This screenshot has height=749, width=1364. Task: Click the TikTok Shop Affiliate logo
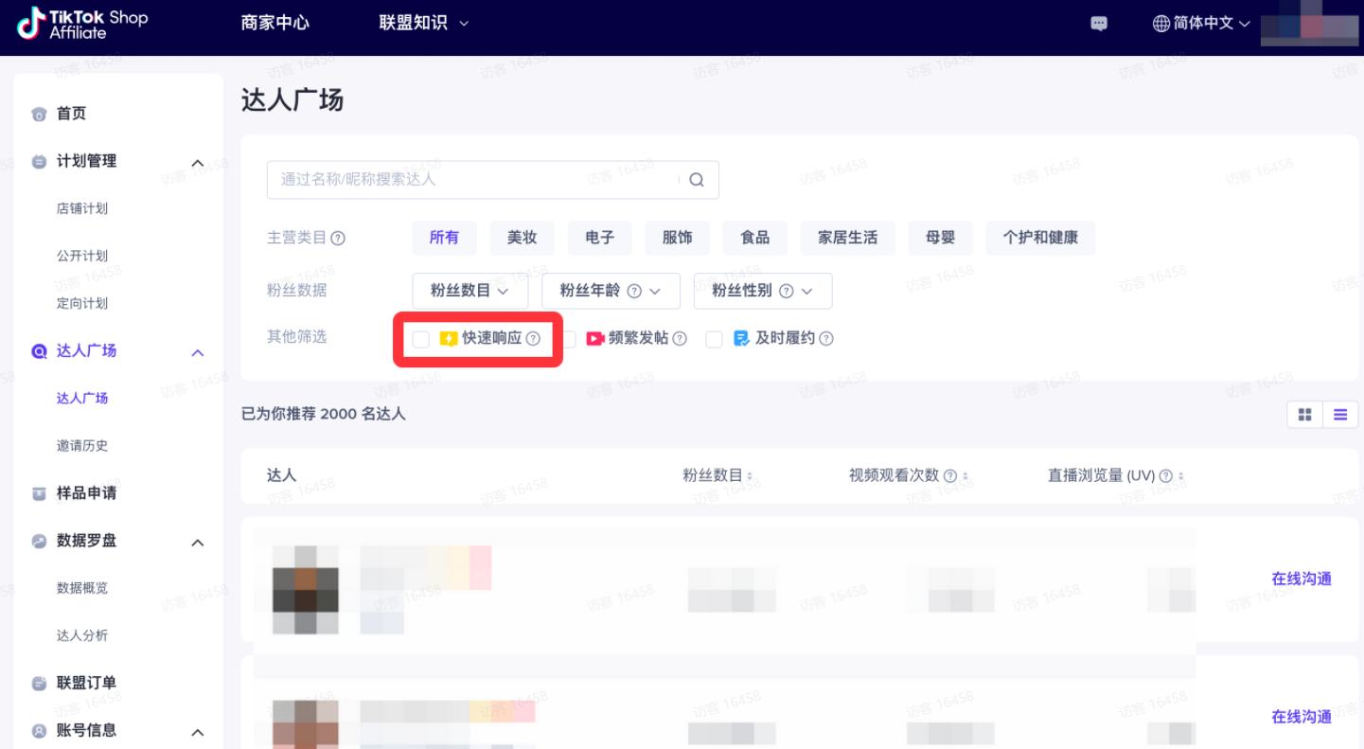click(82, 24)
